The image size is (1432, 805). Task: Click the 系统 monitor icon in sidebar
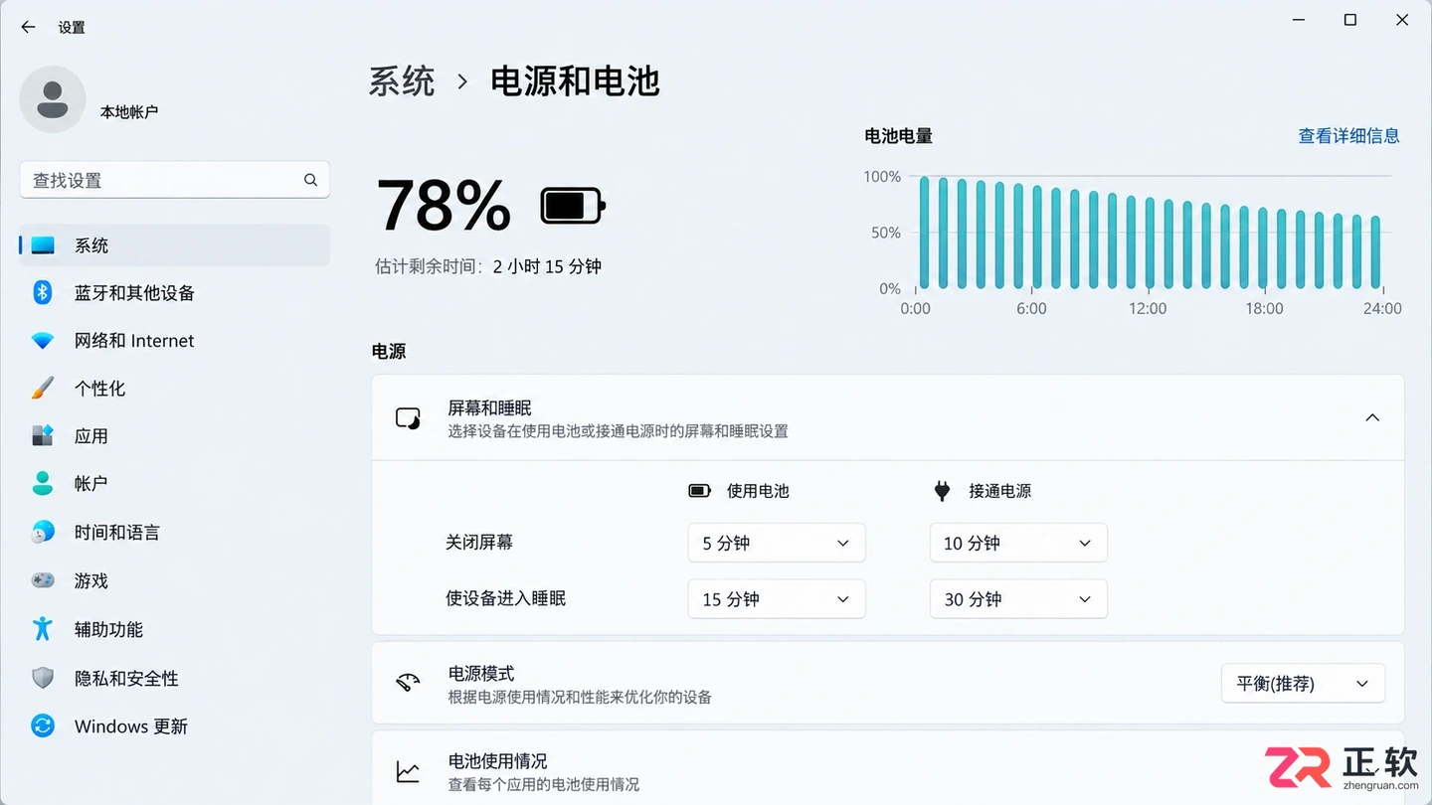[43, 244]
